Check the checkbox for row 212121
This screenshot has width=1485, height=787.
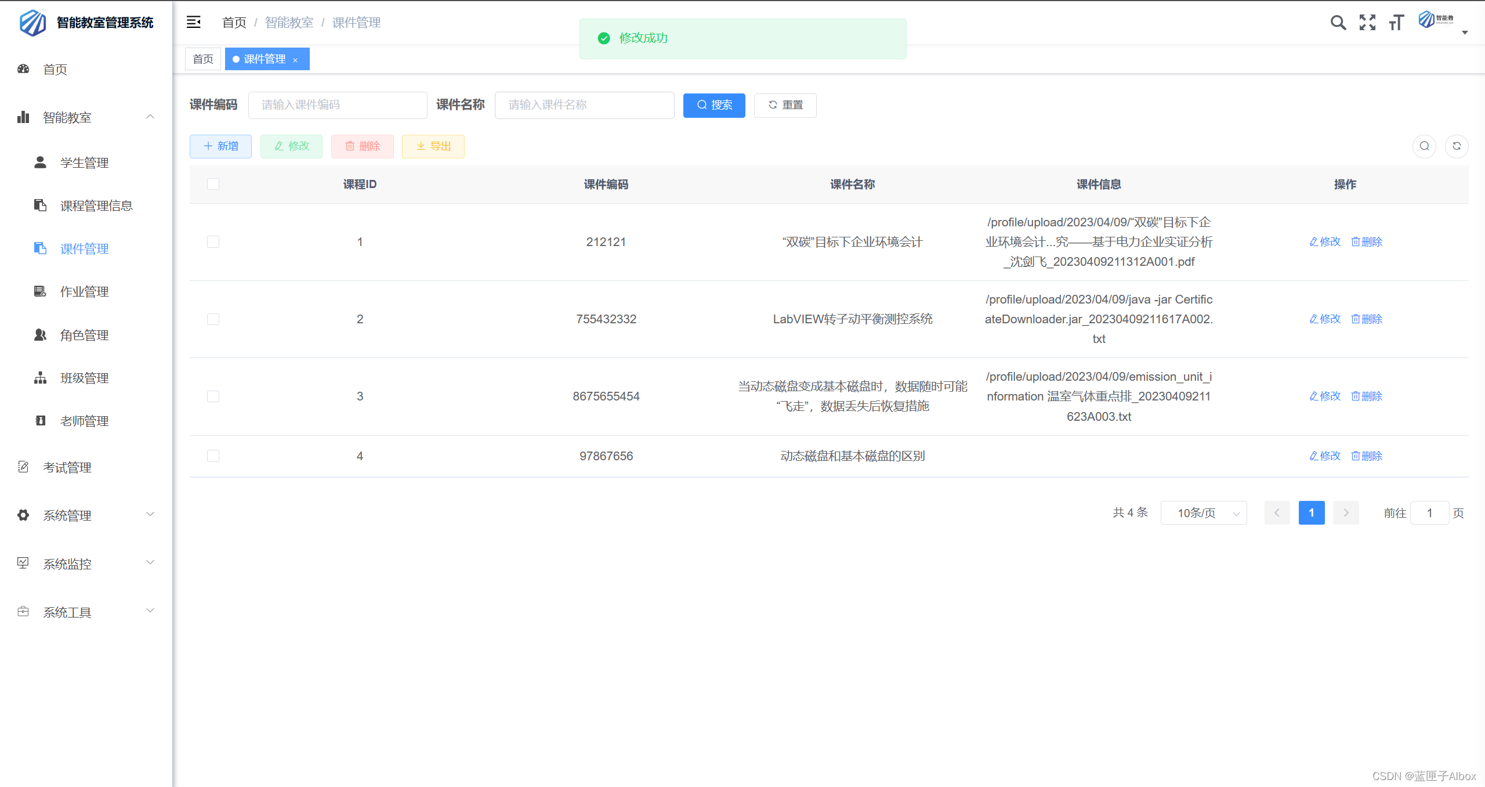pyautogui.click(x=213, y=242)
